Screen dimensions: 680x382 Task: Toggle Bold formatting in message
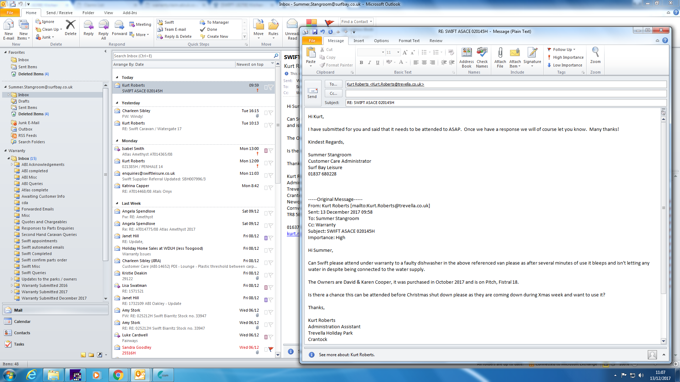click(361, 62)
